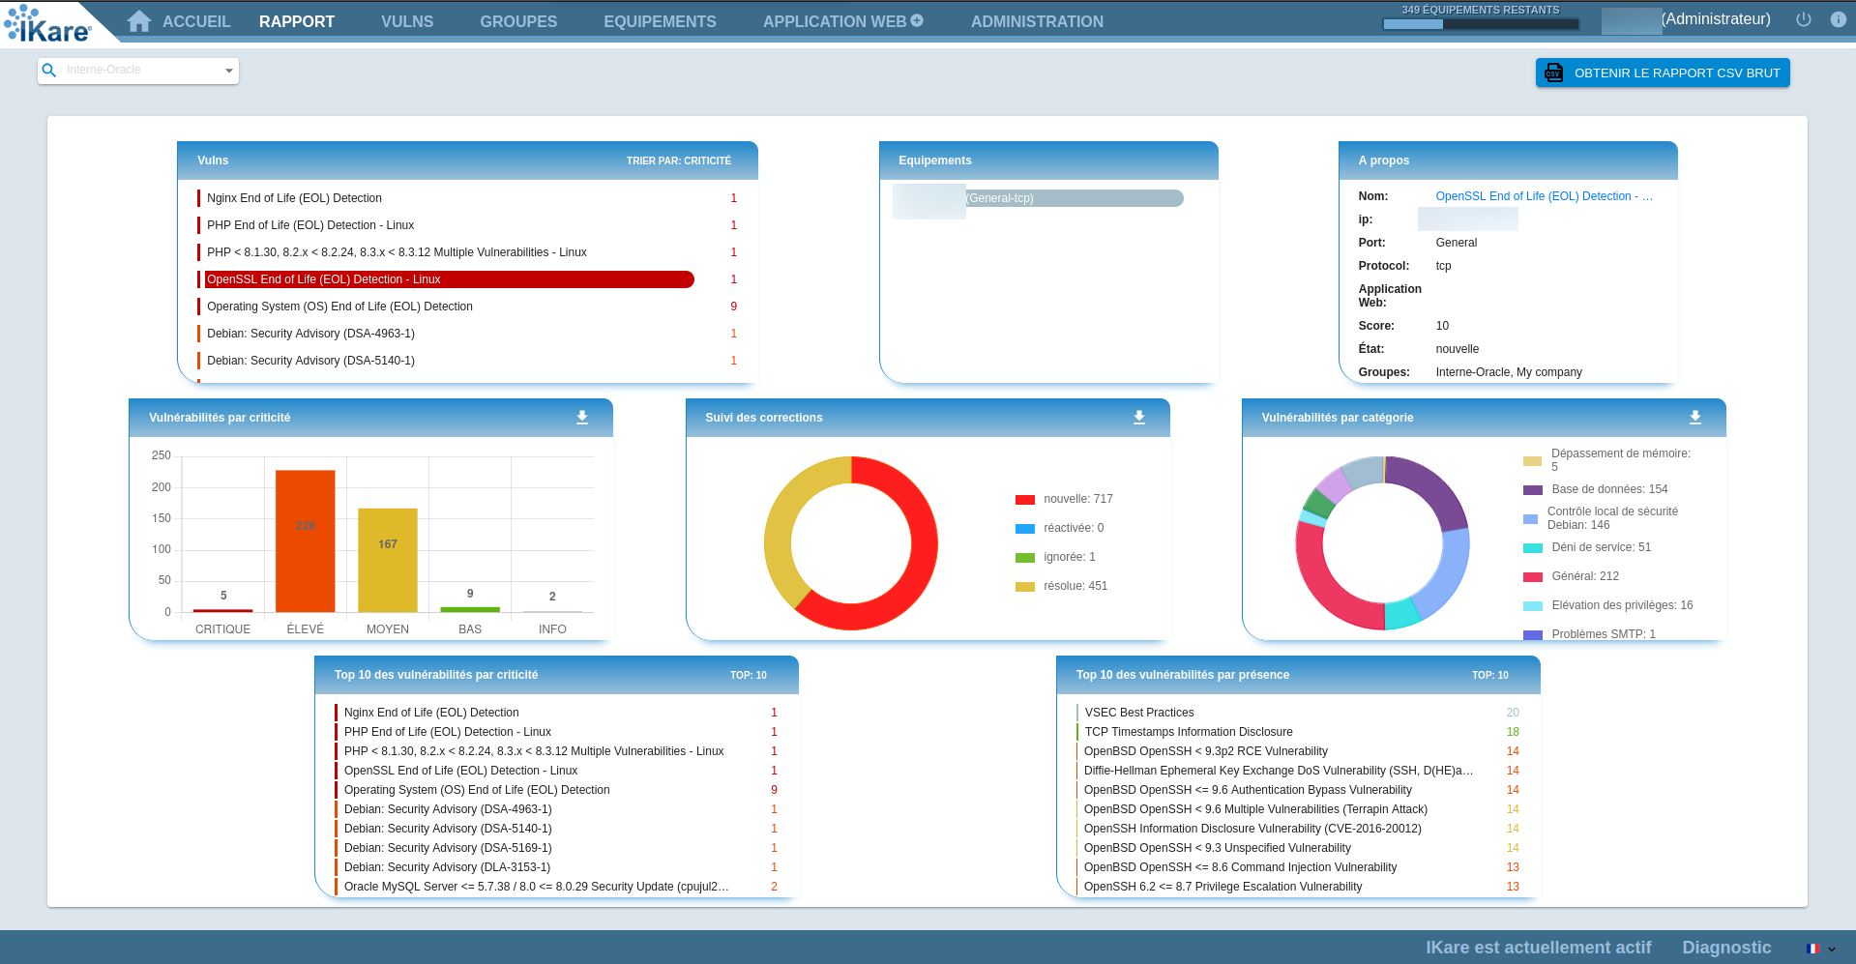Click the CSV file icon
The height and width of the screenshot is (964, 1856).
[x=1554, y=73]
